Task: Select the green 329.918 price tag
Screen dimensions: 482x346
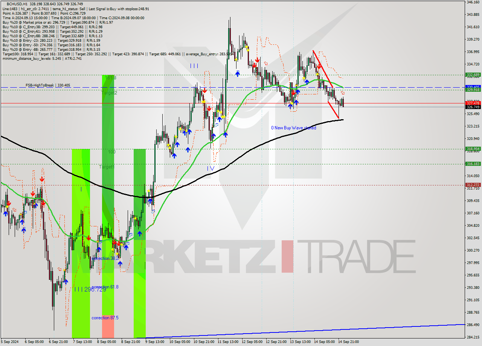Action: click(x=473, y=90)
